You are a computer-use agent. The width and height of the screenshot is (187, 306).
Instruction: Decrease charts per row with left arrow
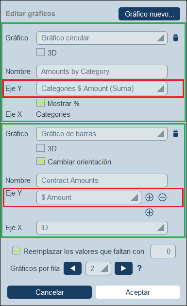[73, 269]
